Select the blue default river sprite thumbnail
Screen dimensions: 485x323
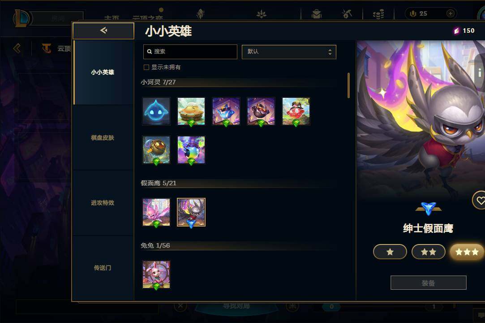pos(156,111)
